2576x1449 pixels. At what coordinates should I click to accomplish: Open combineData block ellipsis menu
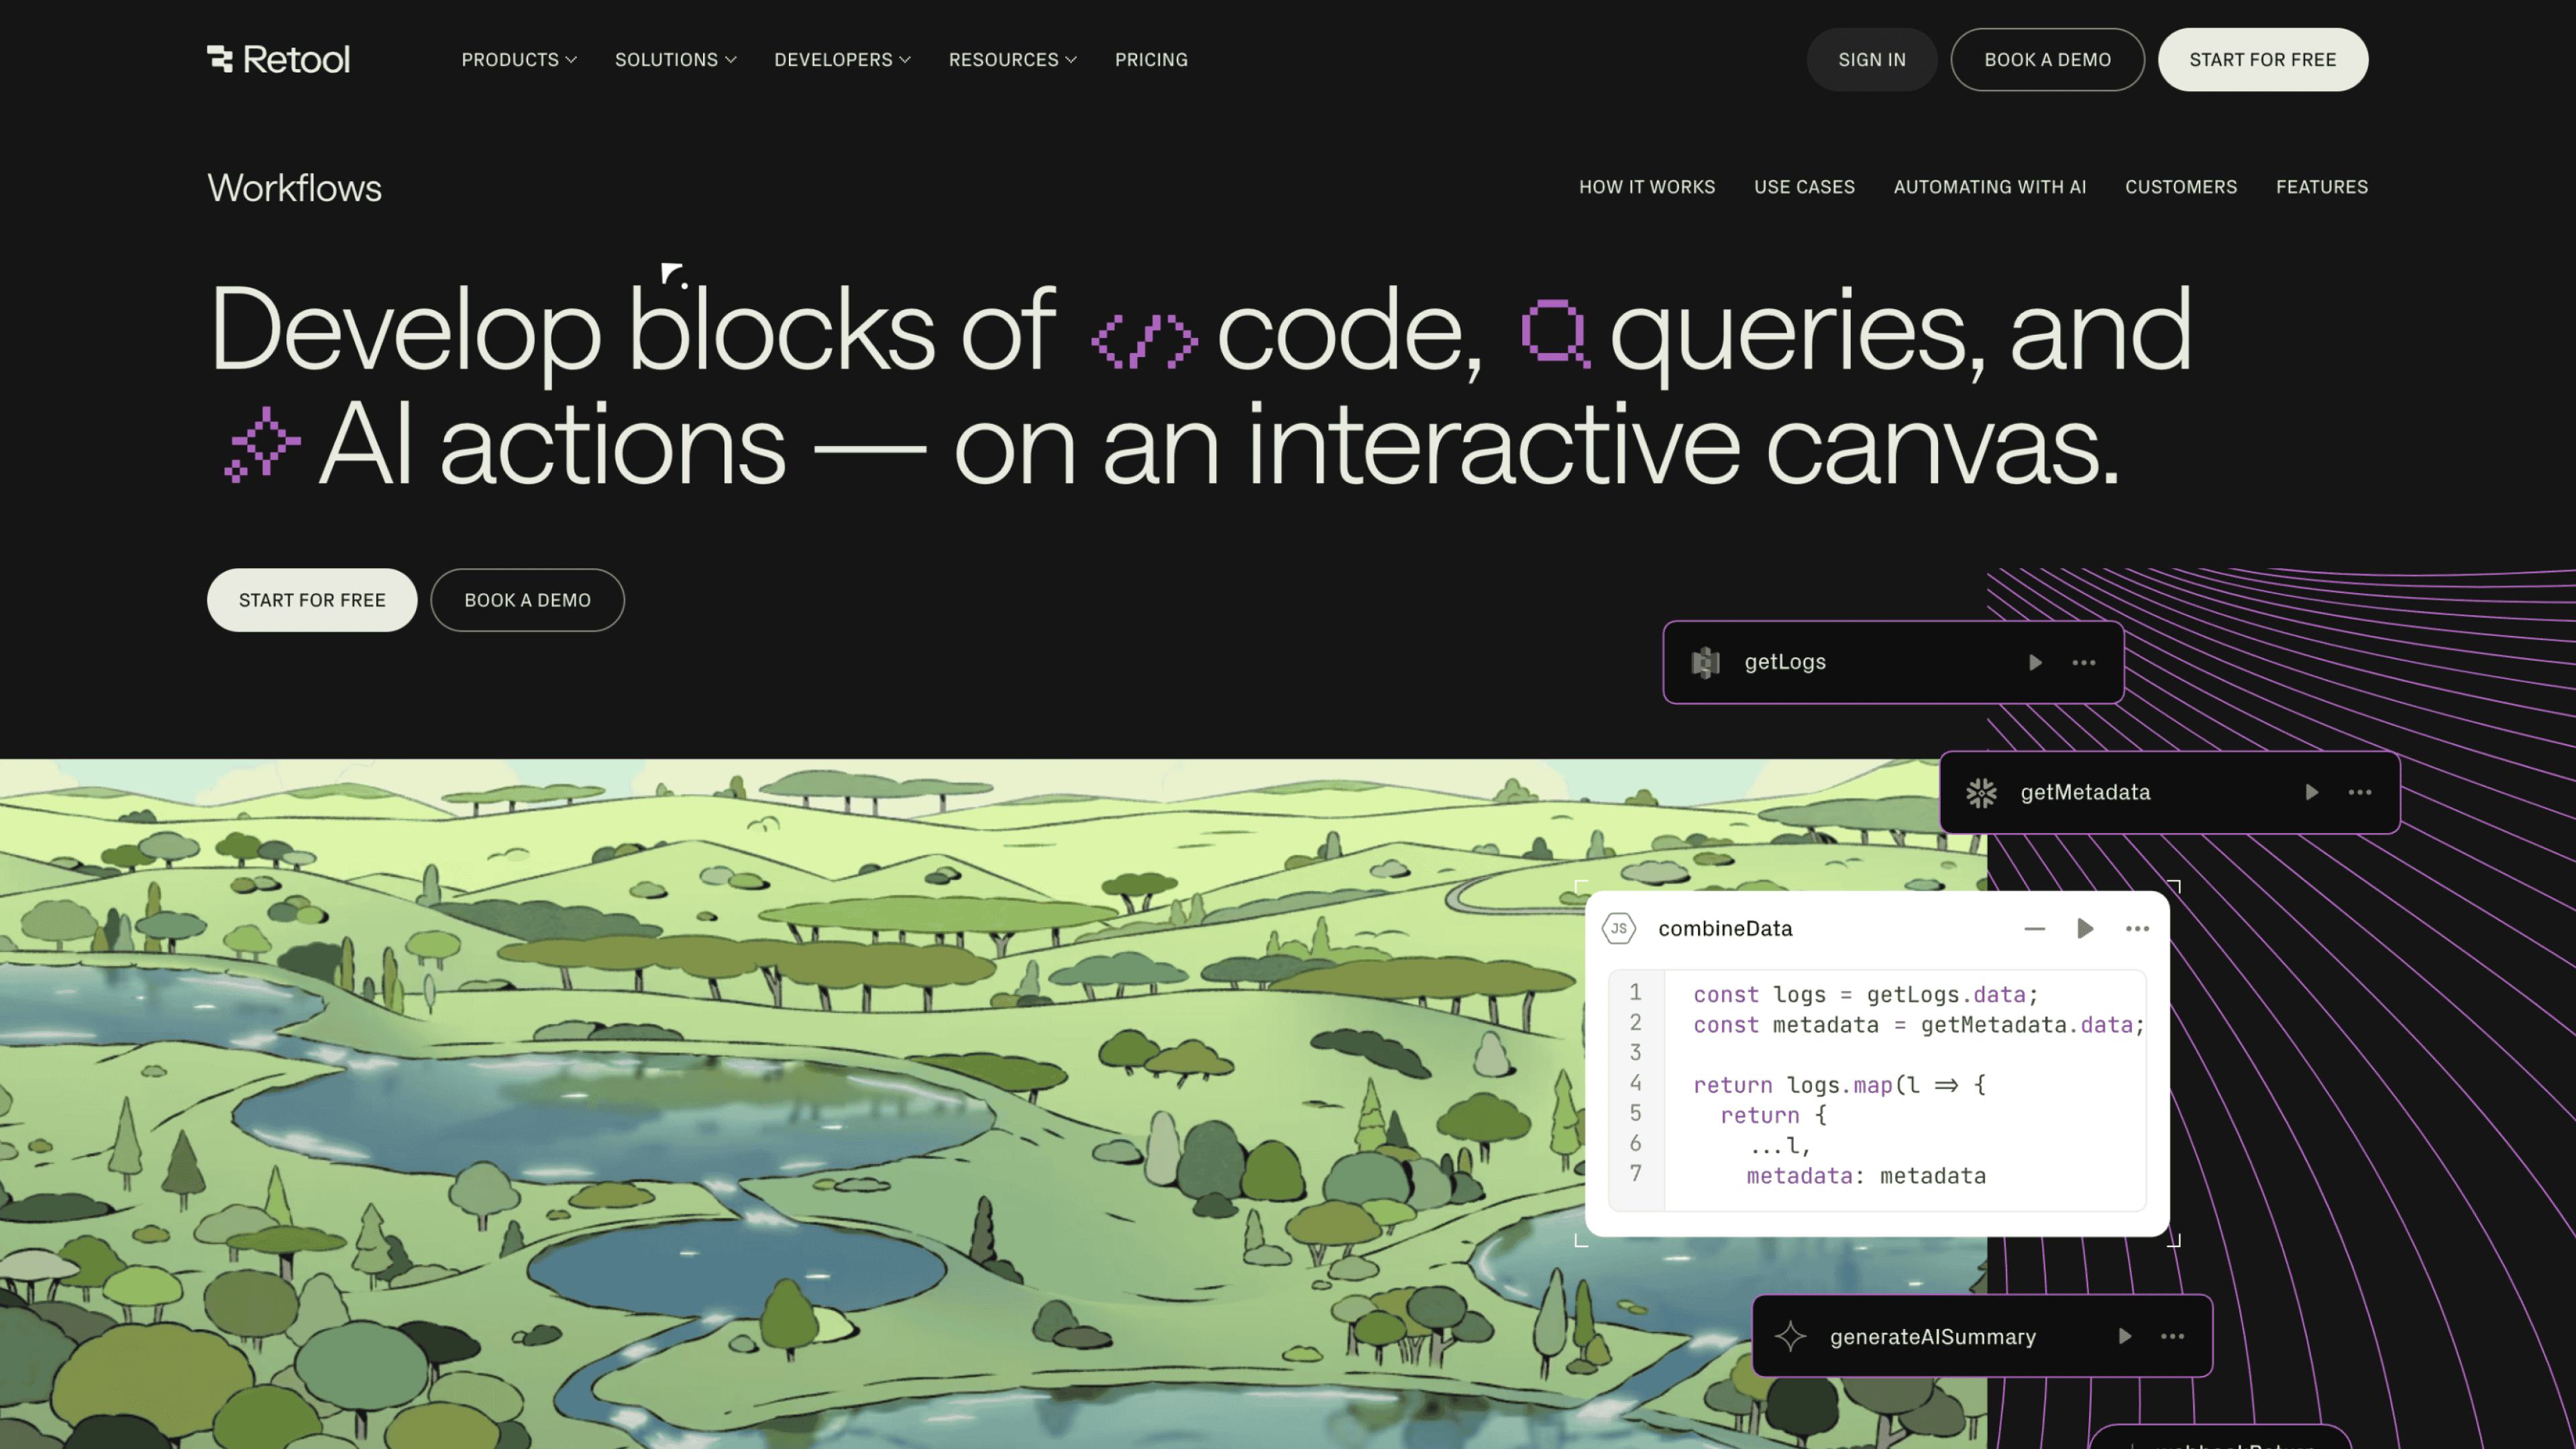2137,928
